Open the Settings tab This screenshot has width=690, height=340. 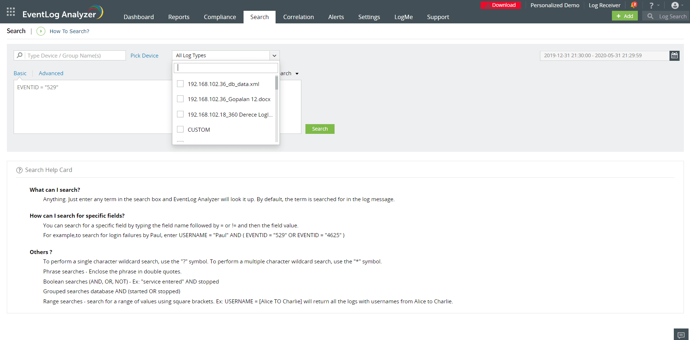pos(369,17)
